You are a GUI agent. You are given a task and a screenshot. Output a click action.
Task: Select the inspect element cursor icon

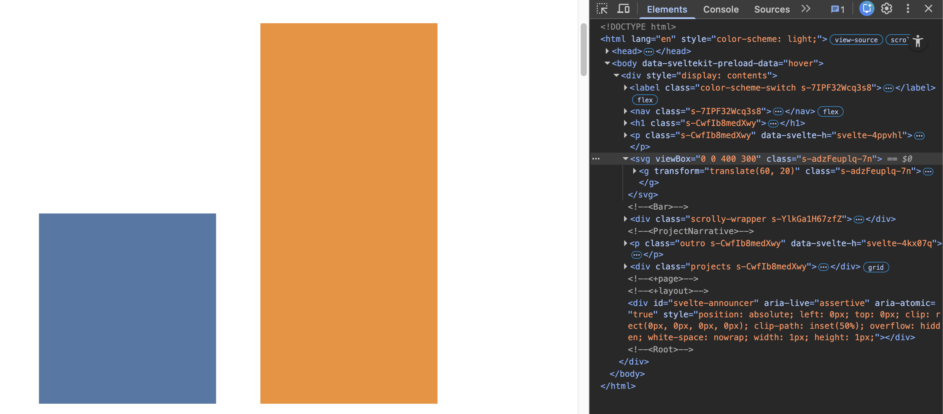point(602,8)
